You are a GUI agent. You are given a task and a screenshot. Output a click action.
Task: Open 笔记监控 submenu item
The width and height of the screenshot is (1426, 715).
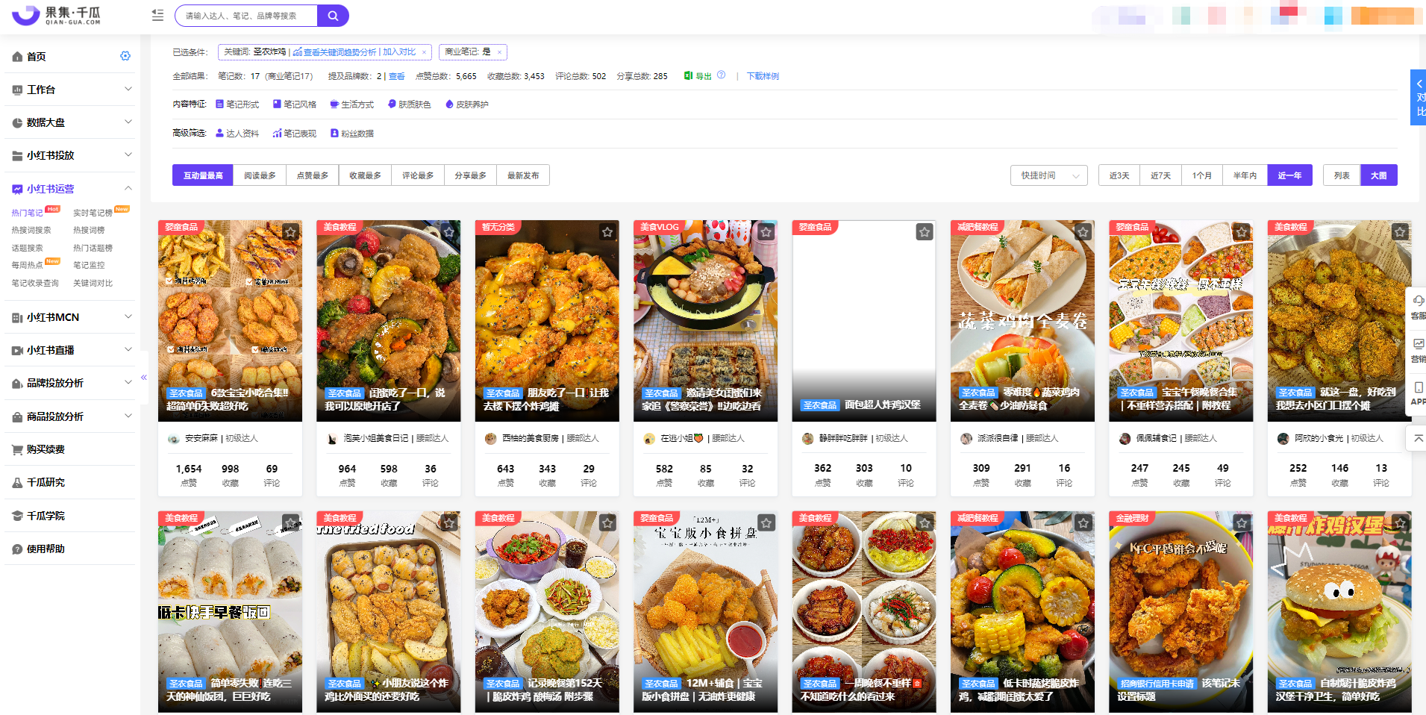tap(89, 265)
